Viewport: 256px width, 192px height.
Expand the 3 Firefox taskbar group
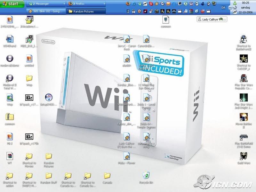coord(86,4)
